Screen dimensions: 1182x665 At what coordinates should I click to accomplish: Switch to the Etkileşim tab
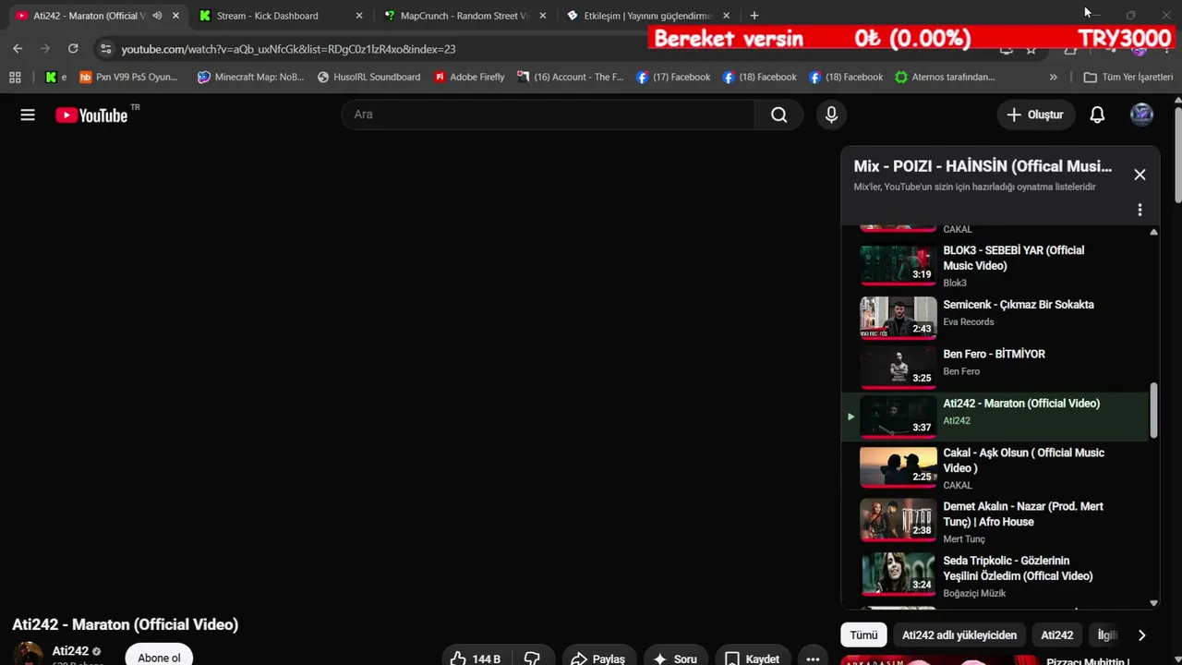point(648,16)
